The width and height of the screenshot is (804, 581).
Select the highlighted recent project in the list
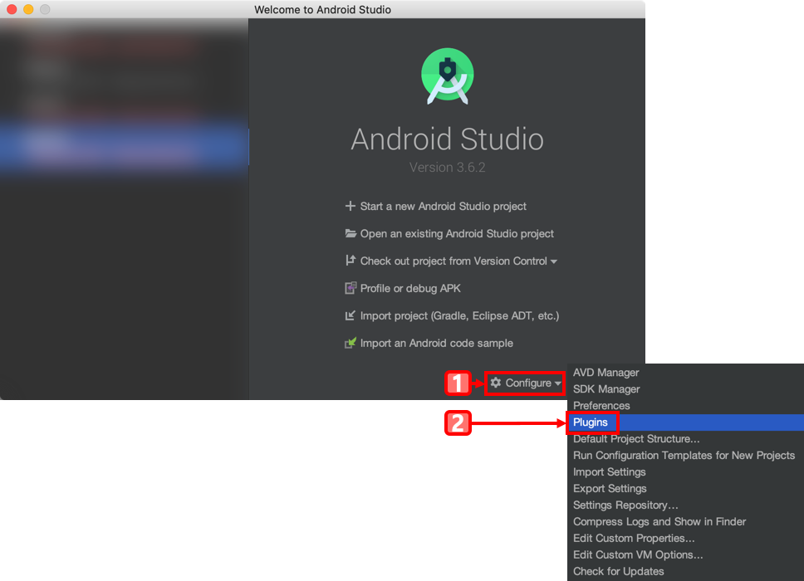pyautogui.click(x=124, y=147)
